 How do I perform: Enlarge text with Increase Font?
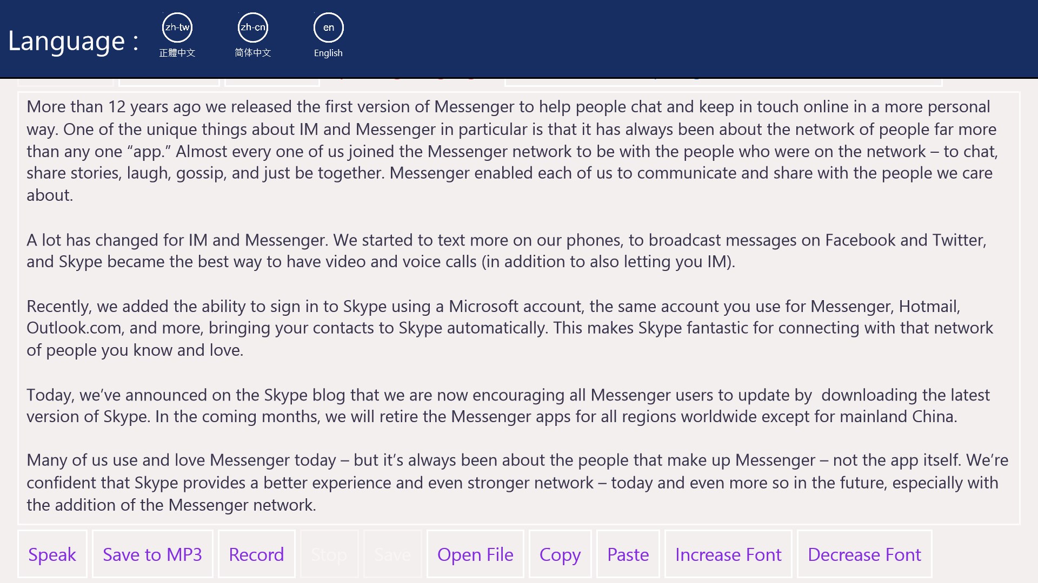click(x=728, y=554)
